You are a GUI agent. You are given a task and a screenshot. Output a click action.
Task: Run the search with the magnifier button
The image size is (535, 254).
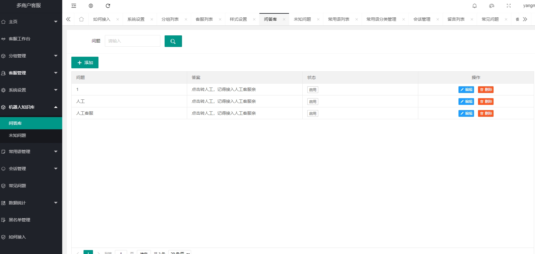[x=173, y=41]
